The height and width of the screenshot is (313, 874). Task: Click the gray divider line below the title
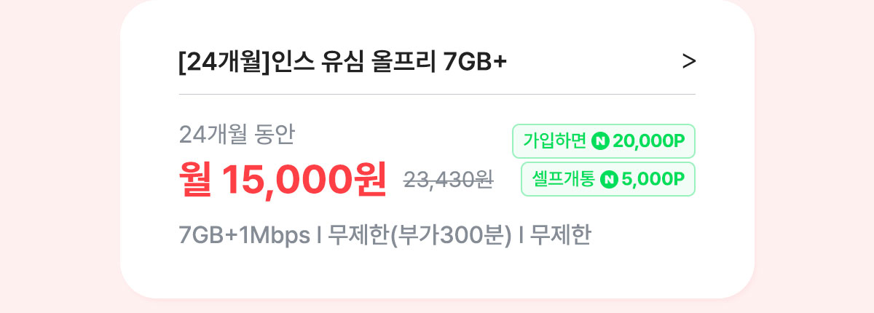point(437,94)
